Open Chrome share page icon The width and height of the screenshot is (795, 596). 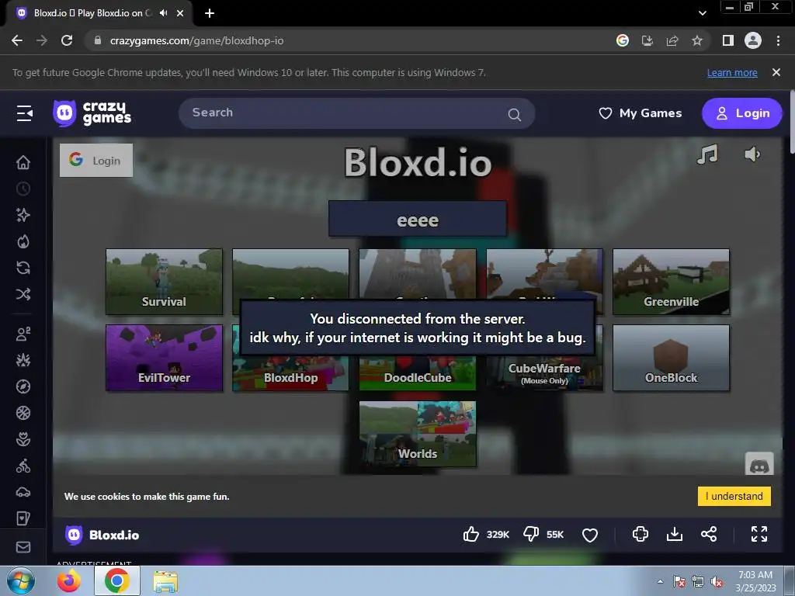coord(672,40)
